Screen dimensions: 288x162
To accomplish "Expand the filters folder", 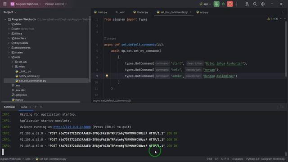I will click(9, 34).
